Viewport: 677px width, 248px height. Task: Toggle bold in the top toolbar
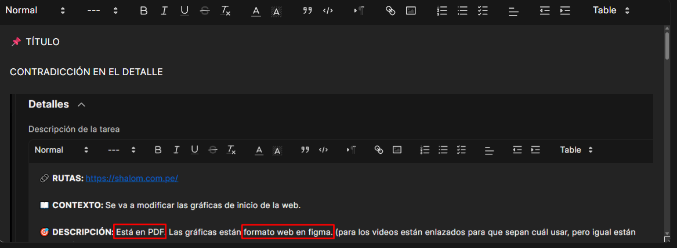pyautogui.click(x=144, y=10)
